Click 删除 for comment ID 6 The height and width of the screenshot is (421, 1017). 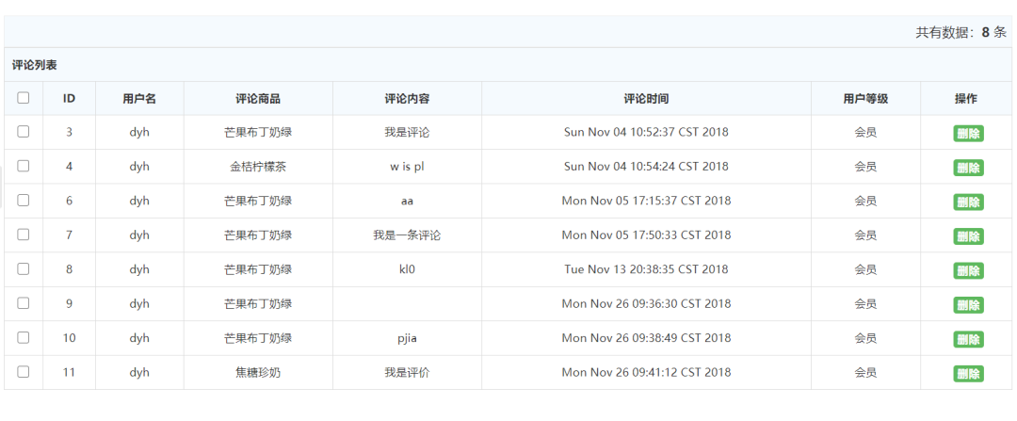click(x=968, y=202)
